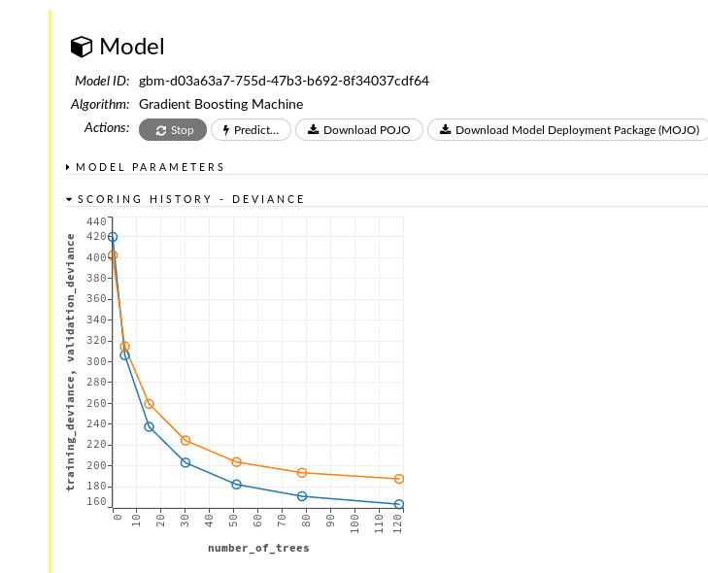The height and width of the screenshot is (573, 708).
Task: Open the Predict... action
Action: click(251, 130)
